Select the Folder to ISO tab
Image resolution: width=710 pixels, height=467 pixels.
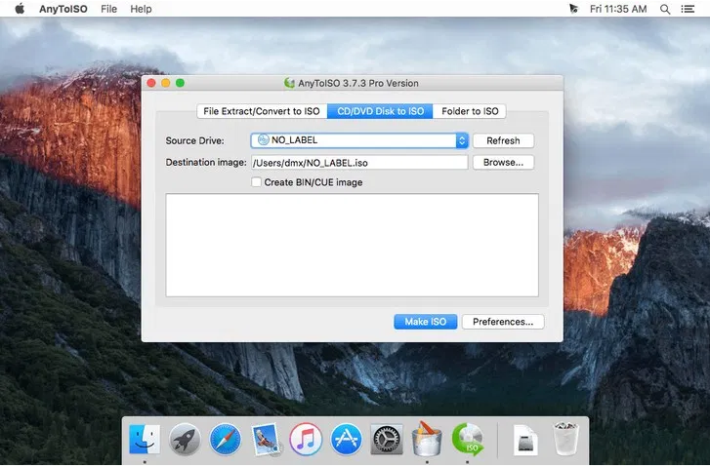pyautogui.click(x=469, y=111)
